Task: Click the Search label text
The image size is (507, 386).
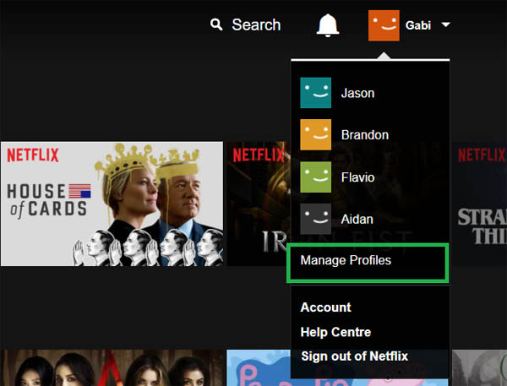Action: point(256,24)
